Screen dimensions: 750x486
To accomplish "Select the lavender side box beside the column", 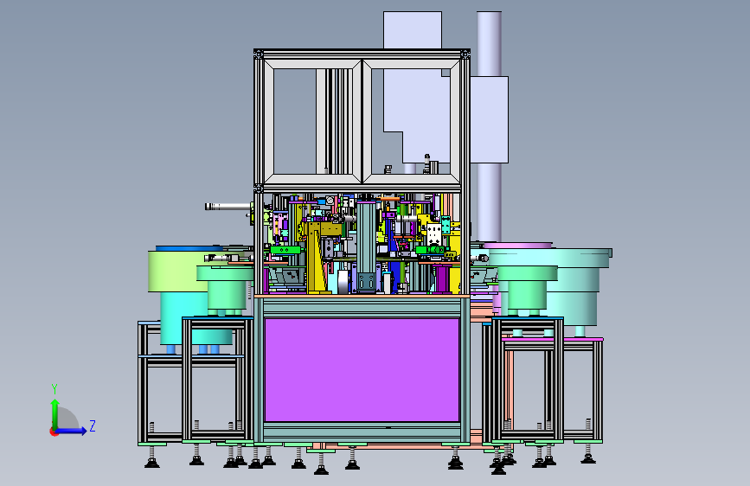I will pyautogui.click(x=489, y=119).
